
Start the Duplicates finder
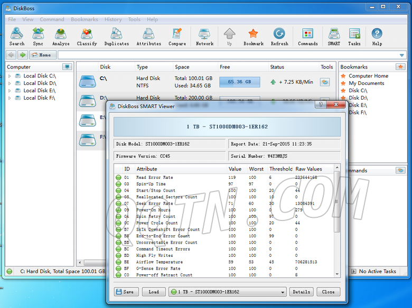[x=116, y=36]
